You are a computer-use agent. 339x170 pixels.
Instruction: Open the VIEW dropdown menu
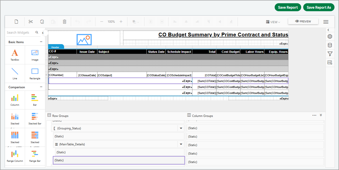pyautogui.click(x=273, y=22)
